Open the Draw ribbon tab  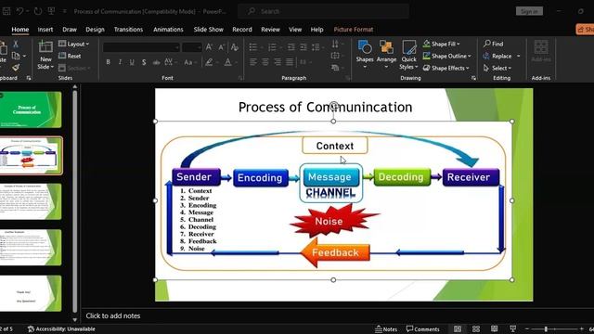click(70, 30)
